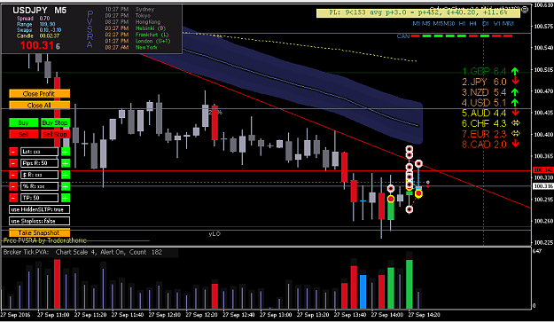554x322 pixels.
Task: Click the green up arrow beside GBP
Action: pos(515,71)
